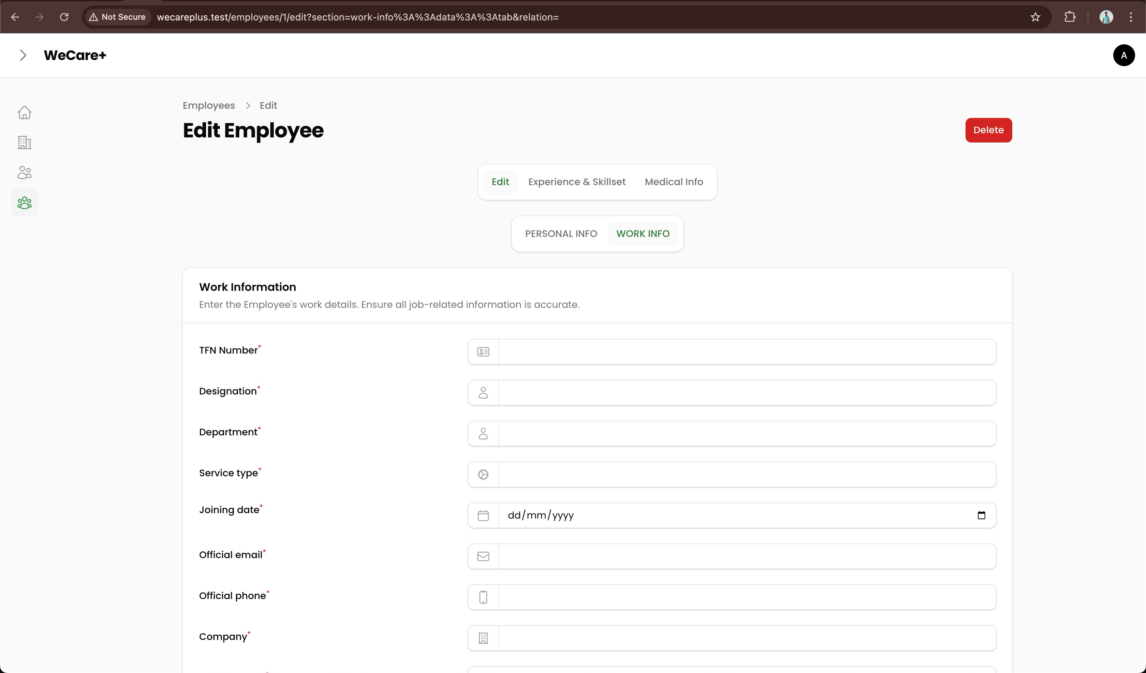
Task: Open the Joining date calendar picker
Action: pyautogui.click(x=981, y=515)
